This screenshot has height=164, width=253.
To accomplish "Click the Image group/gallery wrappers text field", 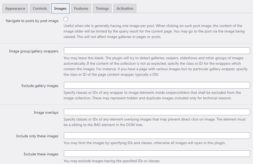I will point(157,51).
